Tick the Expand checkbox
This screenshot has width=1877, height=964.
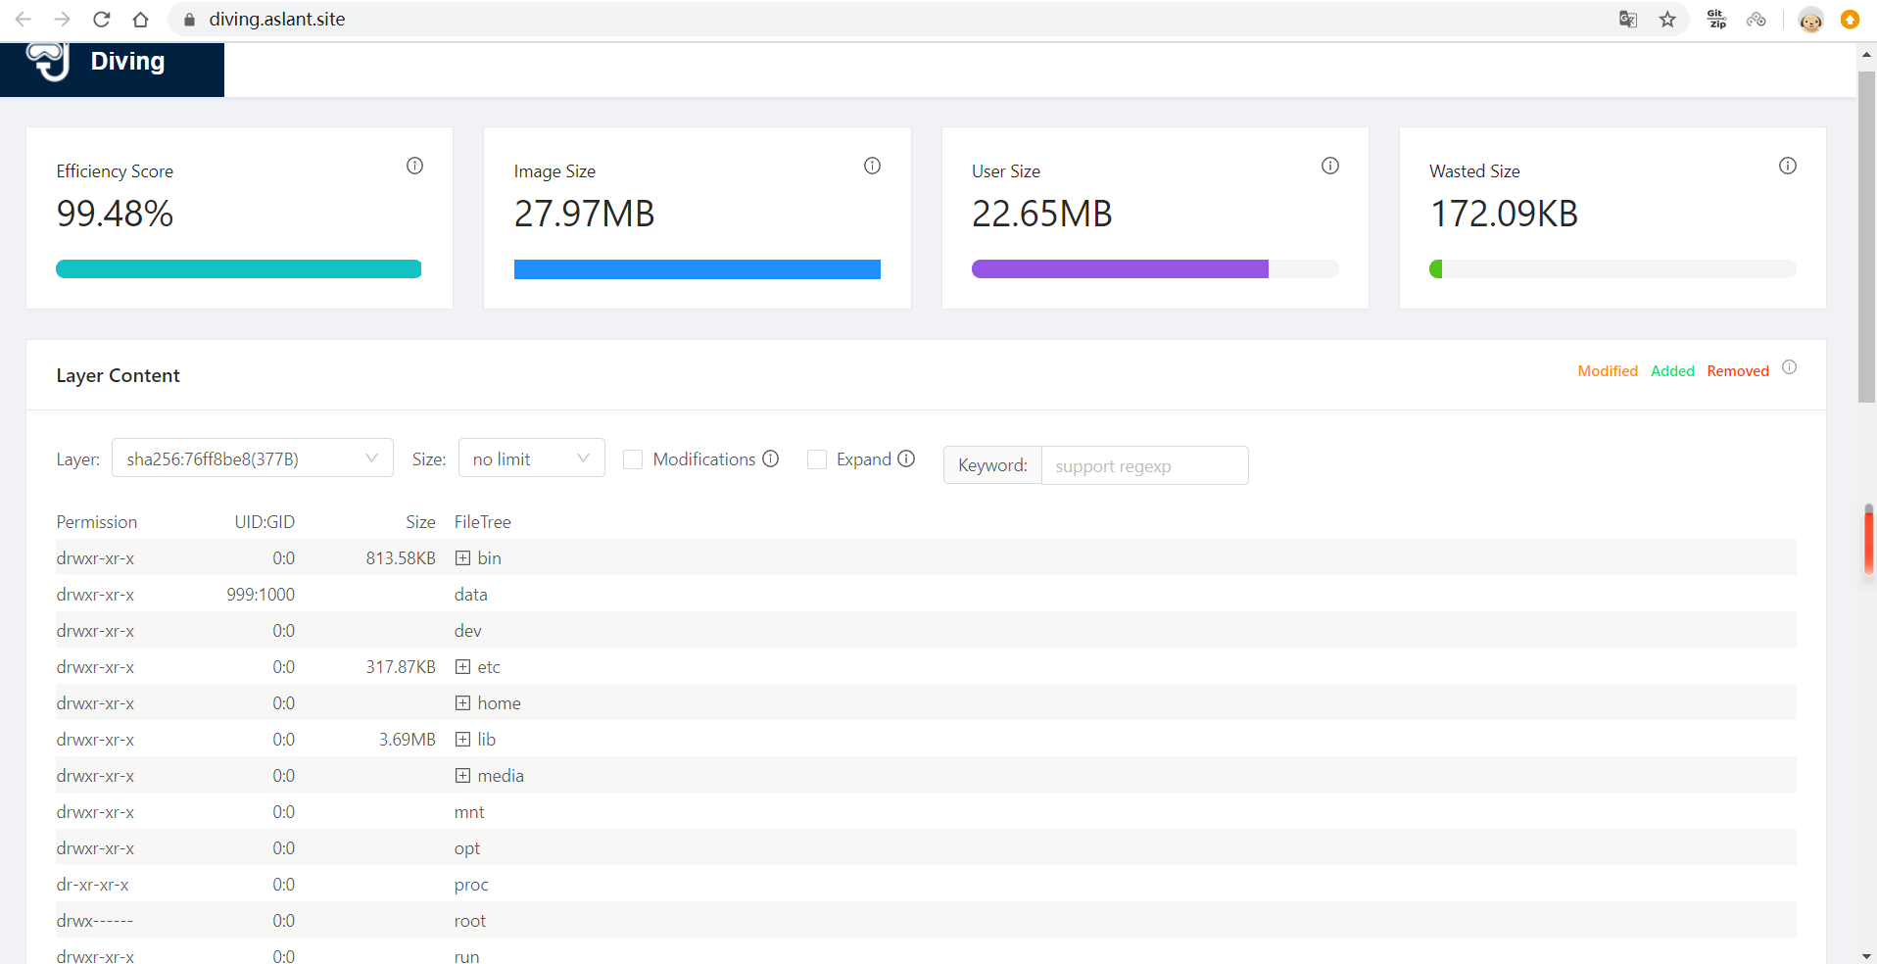point(816,459)
